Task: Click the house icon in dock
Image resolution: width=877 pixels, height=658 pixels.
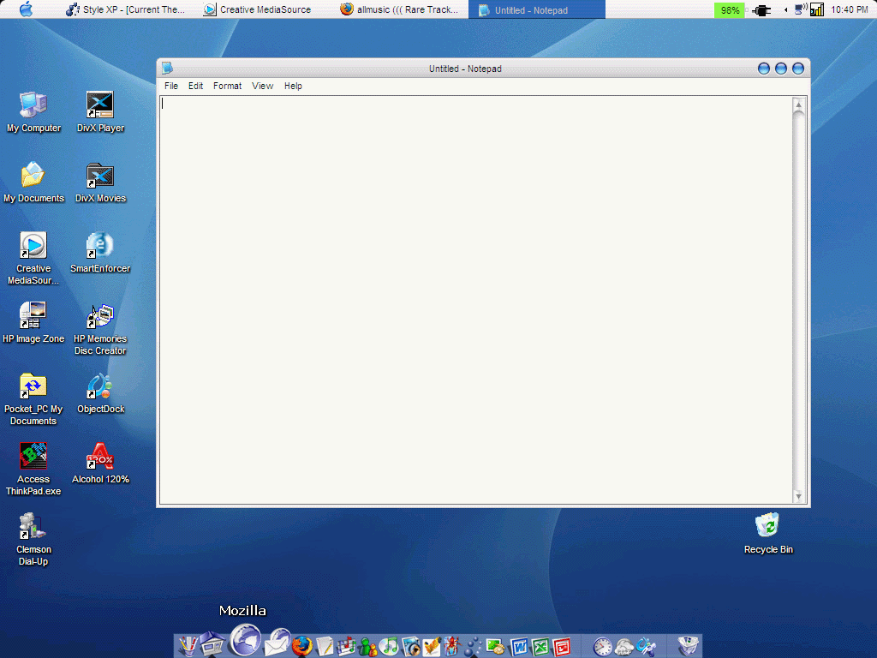Action: pyautogui.click(x=212, y=643)
